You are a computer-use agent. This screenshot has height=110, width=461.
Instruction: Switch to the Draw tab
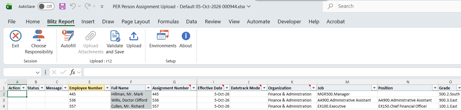108,22
